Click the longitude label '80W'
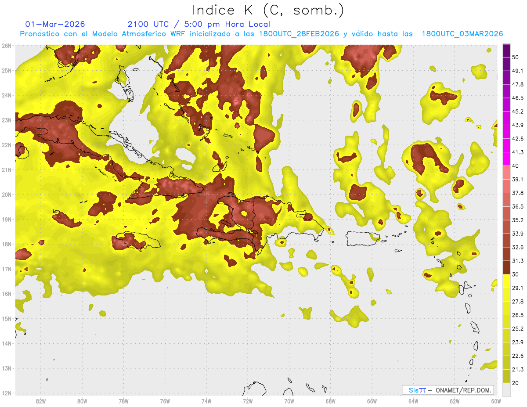 pos(82,401)
